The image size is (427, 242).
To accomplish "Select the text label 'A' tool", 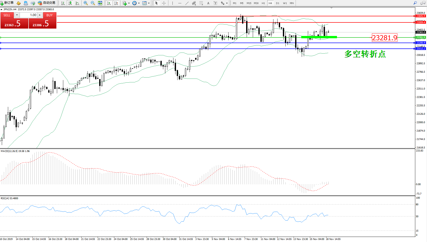I will click(208, 3).
